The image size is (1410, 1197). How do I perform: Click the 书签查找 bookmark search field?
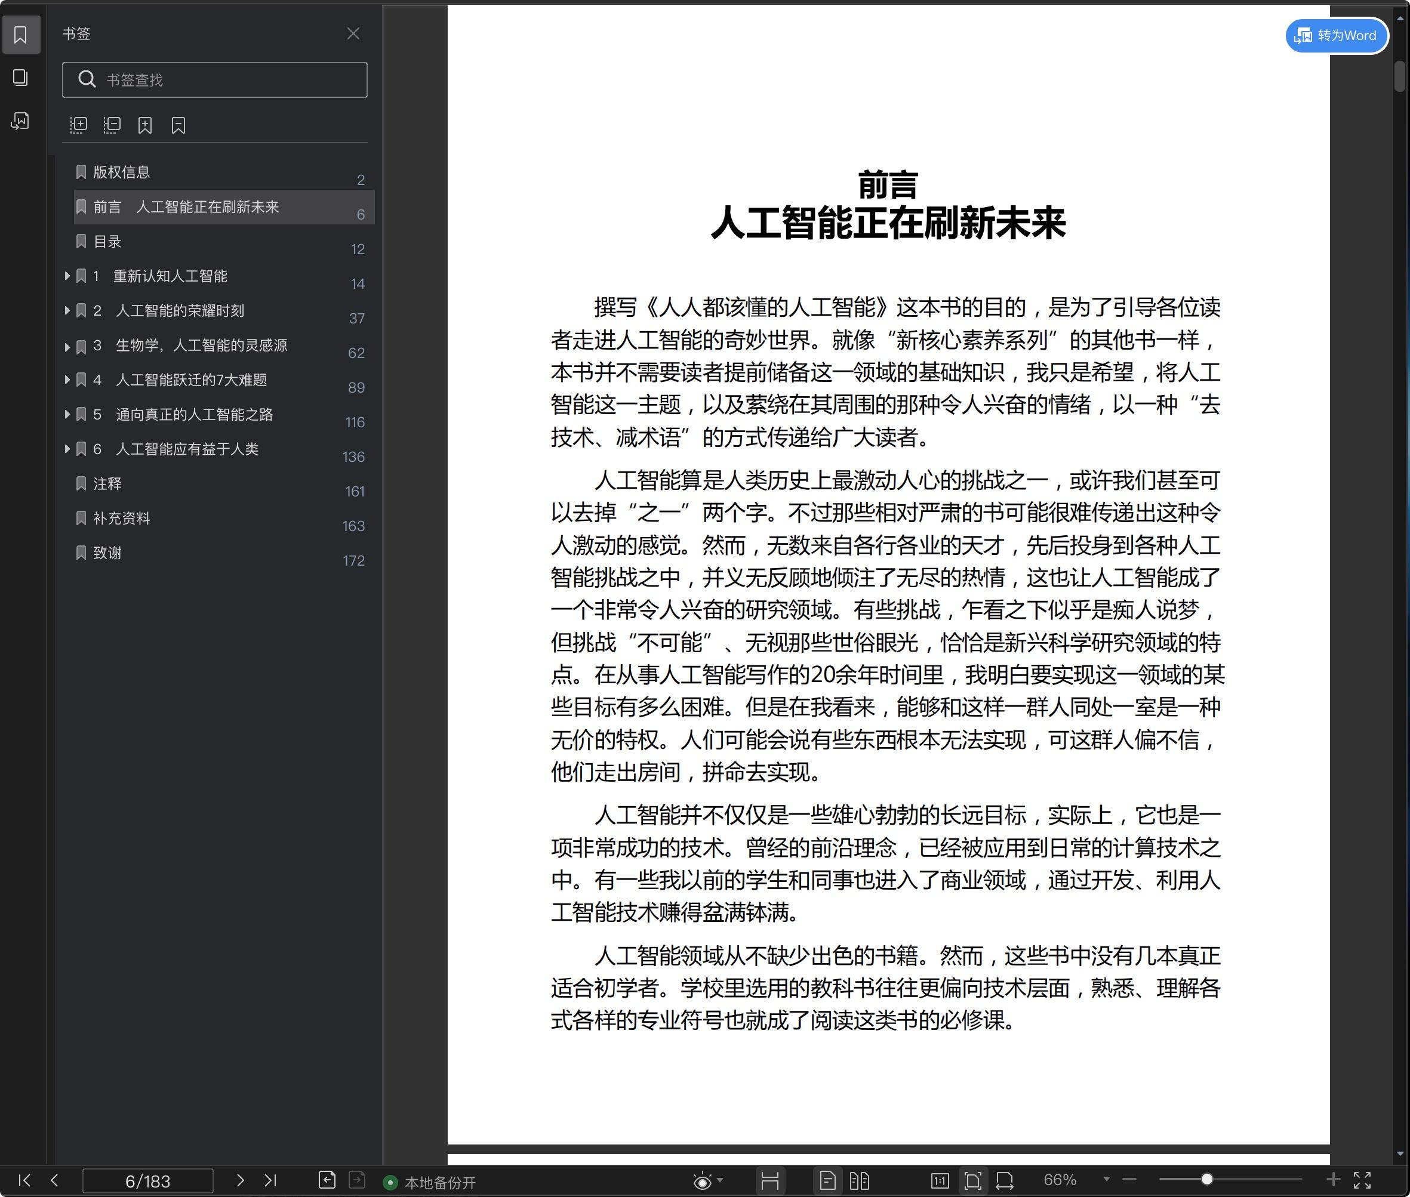(214, 80)
